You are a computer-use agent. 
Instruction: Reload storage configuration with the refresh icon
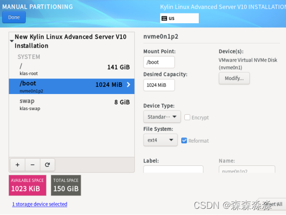click(x=47, y=165)
